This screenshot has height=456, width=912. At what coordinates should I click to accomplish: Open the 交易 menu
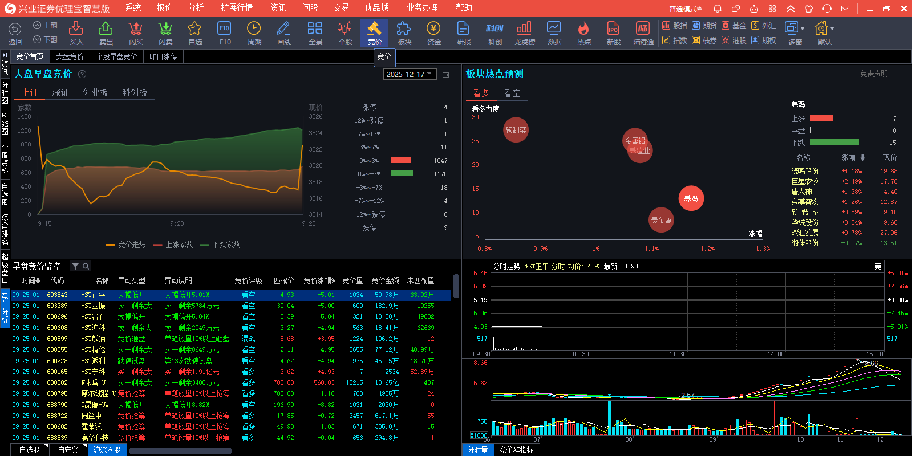pyautogui.click(x=341, y=8)
